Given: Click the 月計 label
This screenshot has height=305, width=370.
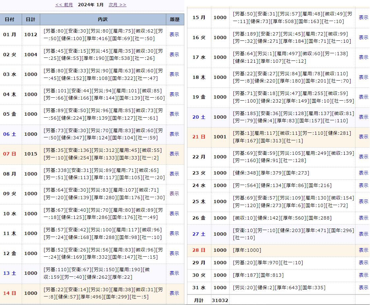Looking at the screenshot, I should [x=199, y=300].
